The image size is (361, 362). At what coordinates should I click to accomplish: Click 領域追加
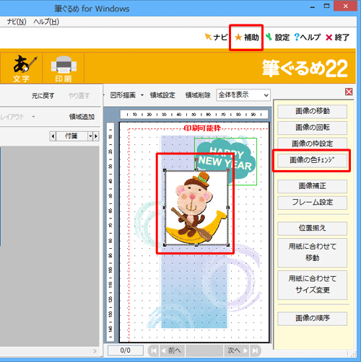[82, 117]
